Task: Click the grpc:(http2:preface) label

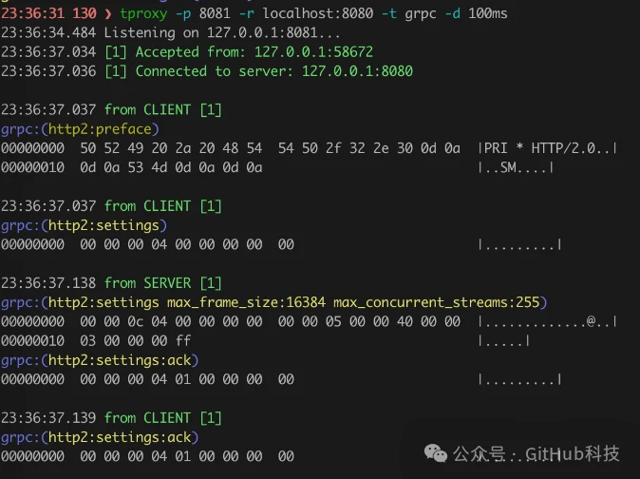Action: (x=80, y=129)
